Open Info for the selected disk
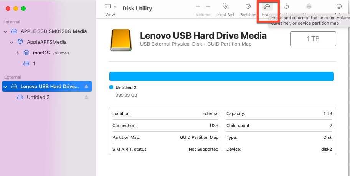 point(339,6)
